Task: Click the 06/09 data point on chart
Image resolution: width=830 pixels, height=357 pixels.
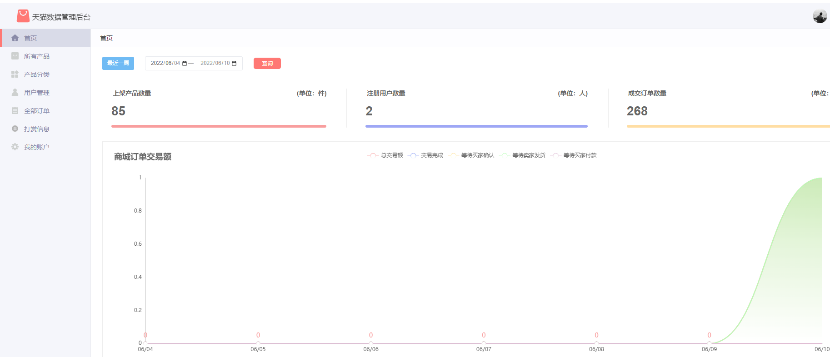Action: tap(709, 343)
